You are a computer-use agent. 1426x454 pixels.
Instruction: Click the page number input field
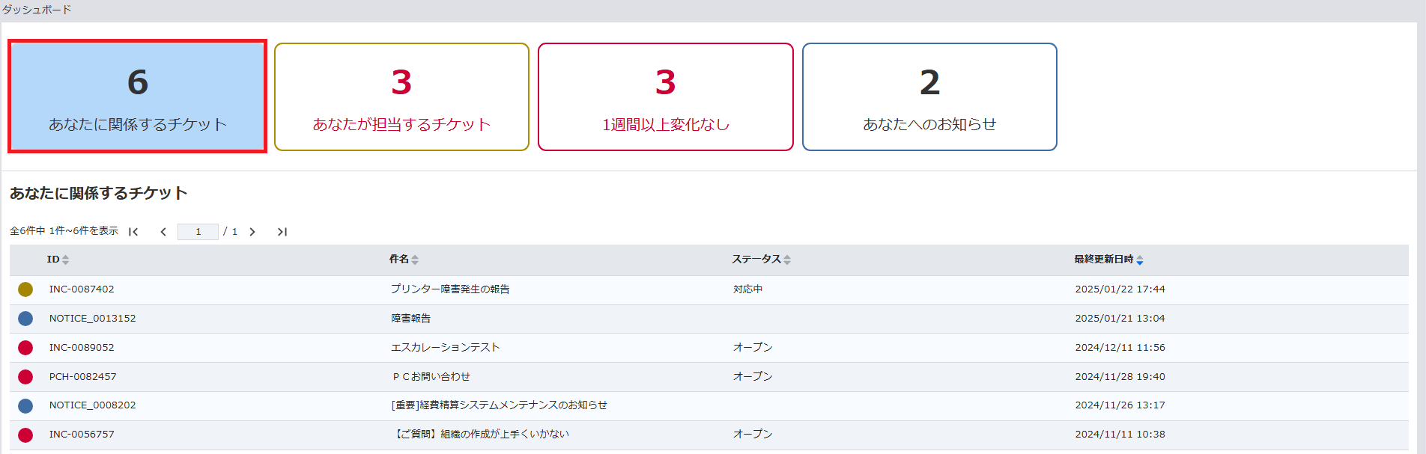(x=198, y=232)
